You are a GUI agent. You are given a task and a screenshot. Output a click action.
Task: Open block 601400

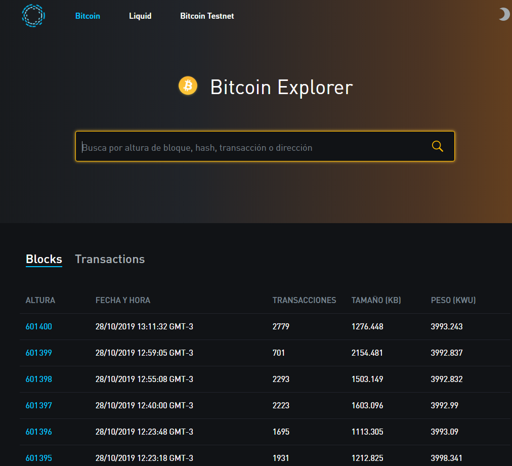click(39, 326)
